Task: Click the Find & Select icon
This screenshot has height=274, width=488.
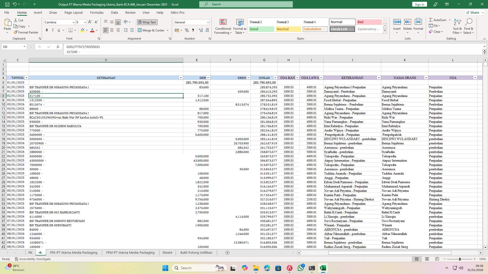Action: pos(469,26)
